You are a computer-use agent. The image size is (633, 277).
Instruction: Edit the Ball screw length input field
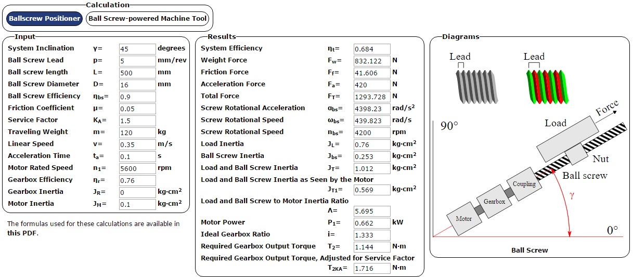pyautogui.click(x=137, y=73)
